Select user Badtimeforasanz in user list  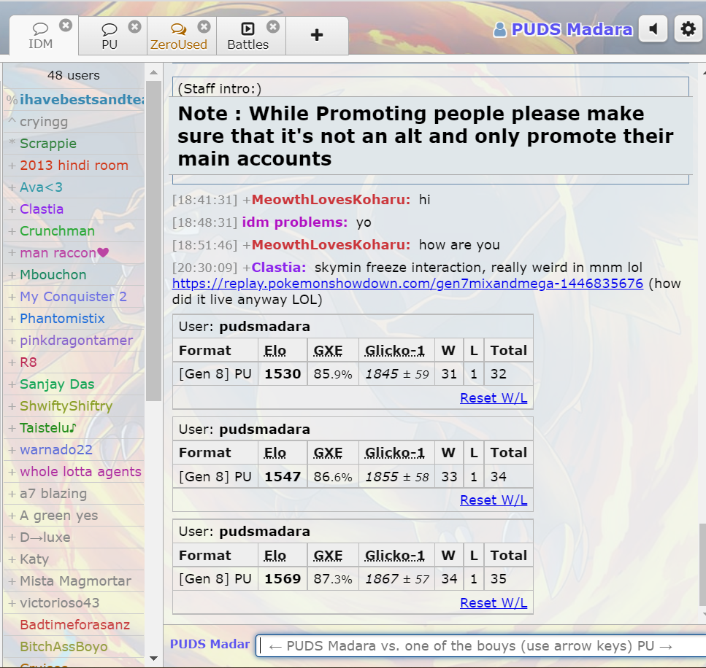74,625
